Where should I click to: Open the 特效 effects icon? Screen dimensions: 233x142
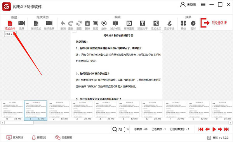coord(183,23)
